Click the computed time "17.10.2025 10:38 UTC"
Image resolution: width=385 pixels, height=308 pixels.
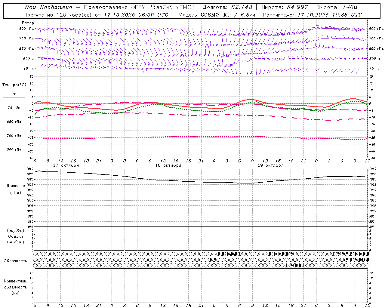coord(330,15)
